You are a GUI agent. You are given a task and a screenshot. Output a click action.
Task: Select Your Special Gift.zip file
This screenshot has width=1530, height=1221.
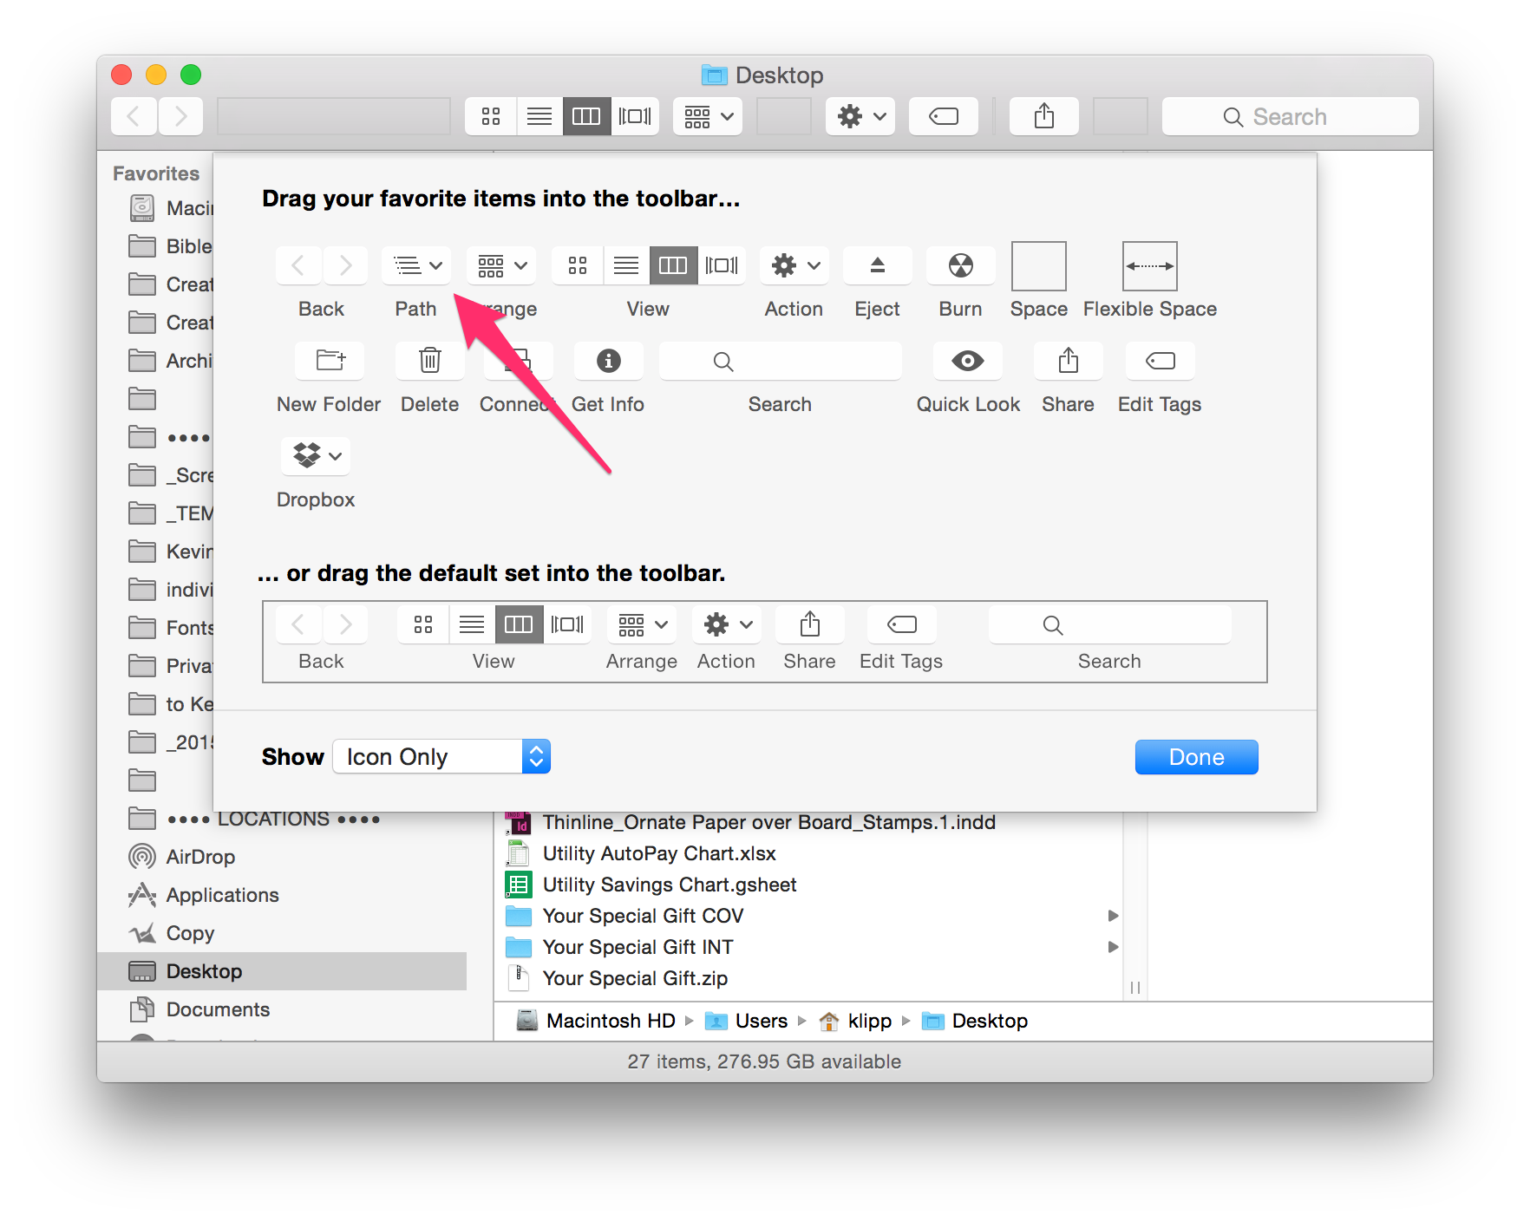pos(635,978)
